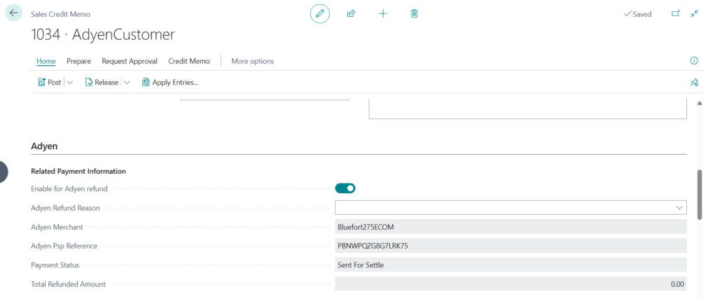Toggle Enable for Adyen refund switch
This screenshot has width=717, height=301.
(x=345, y=188)
